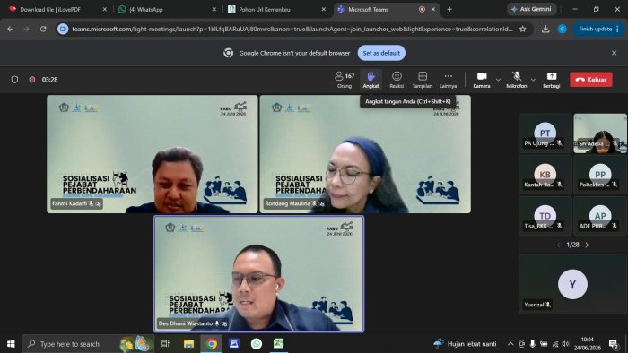Viewport: 628px width, 353px height.
Task: Click the Set as default button
Action: click(381, 53)
